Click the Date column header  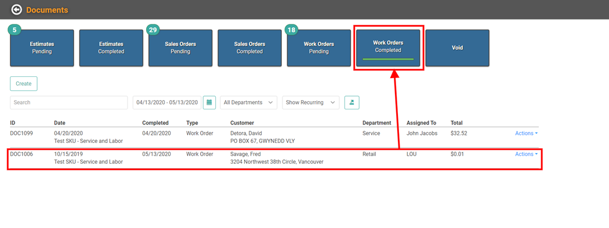60,123
